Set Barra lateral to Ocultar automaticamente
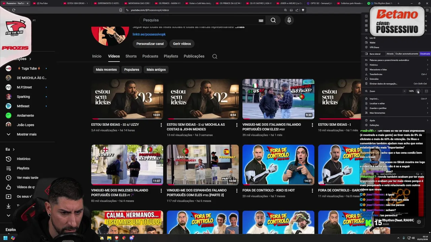 click(407, 54)
